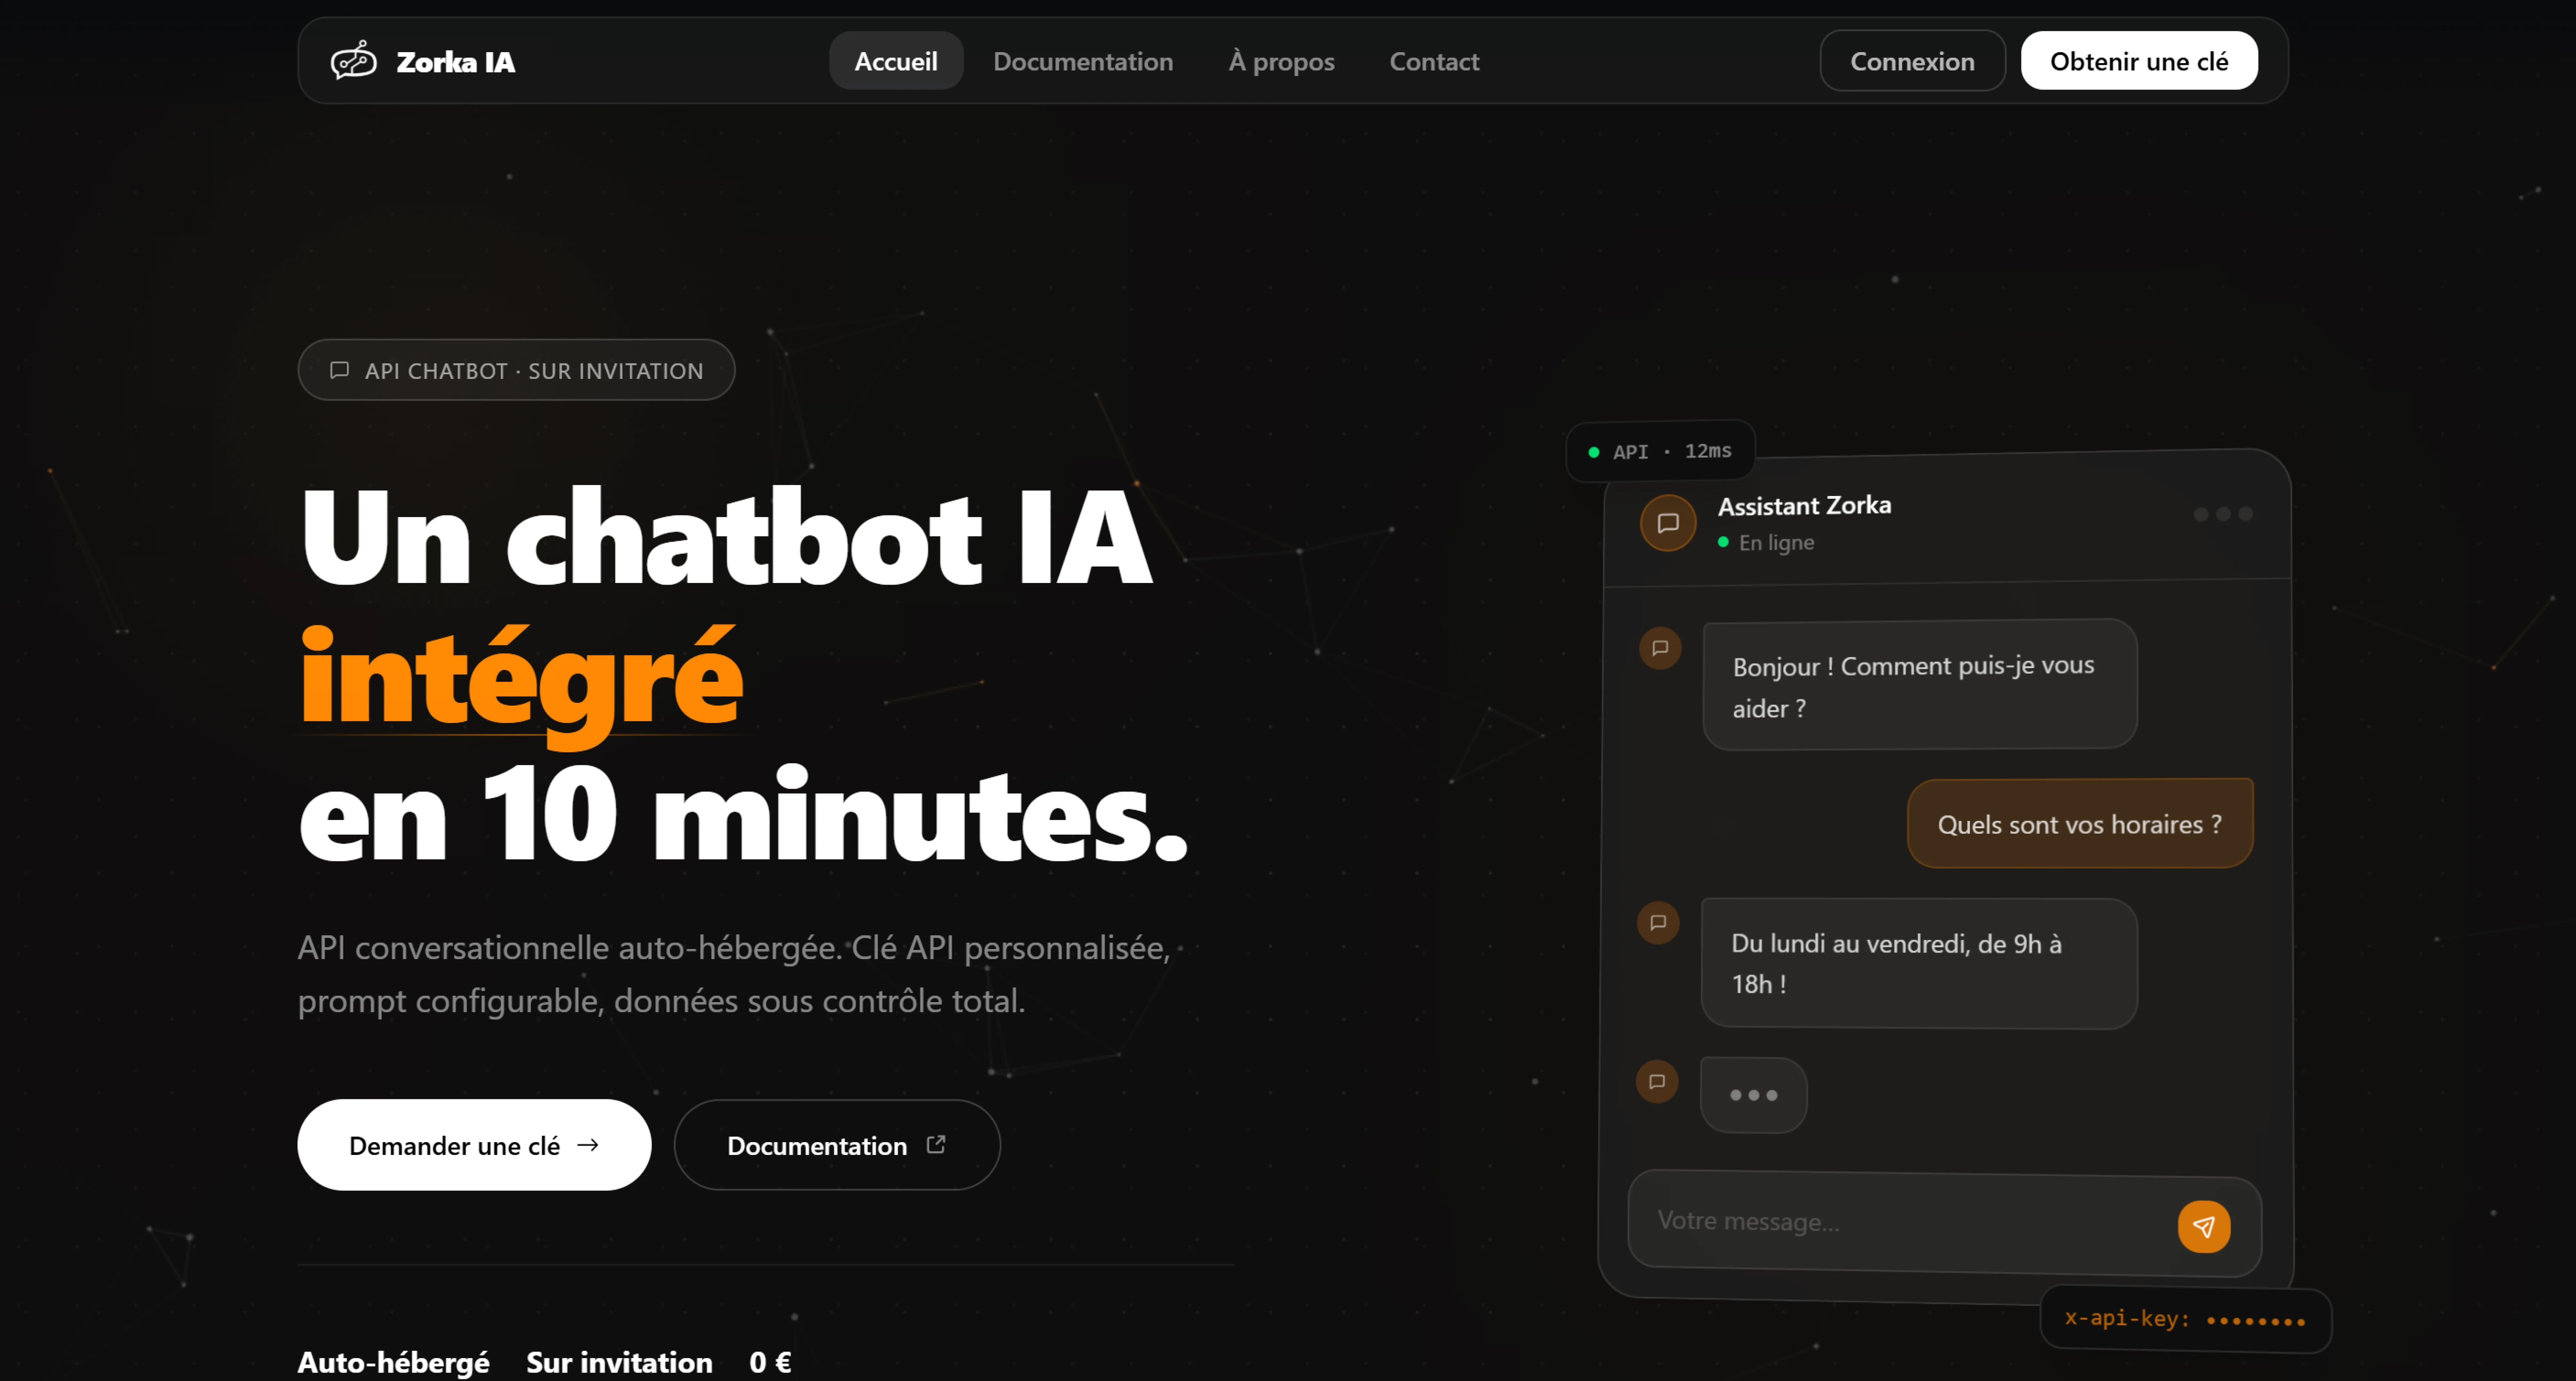
Task: Click the green En ligne indicator dot
Action: click(x=1723, y=542)
